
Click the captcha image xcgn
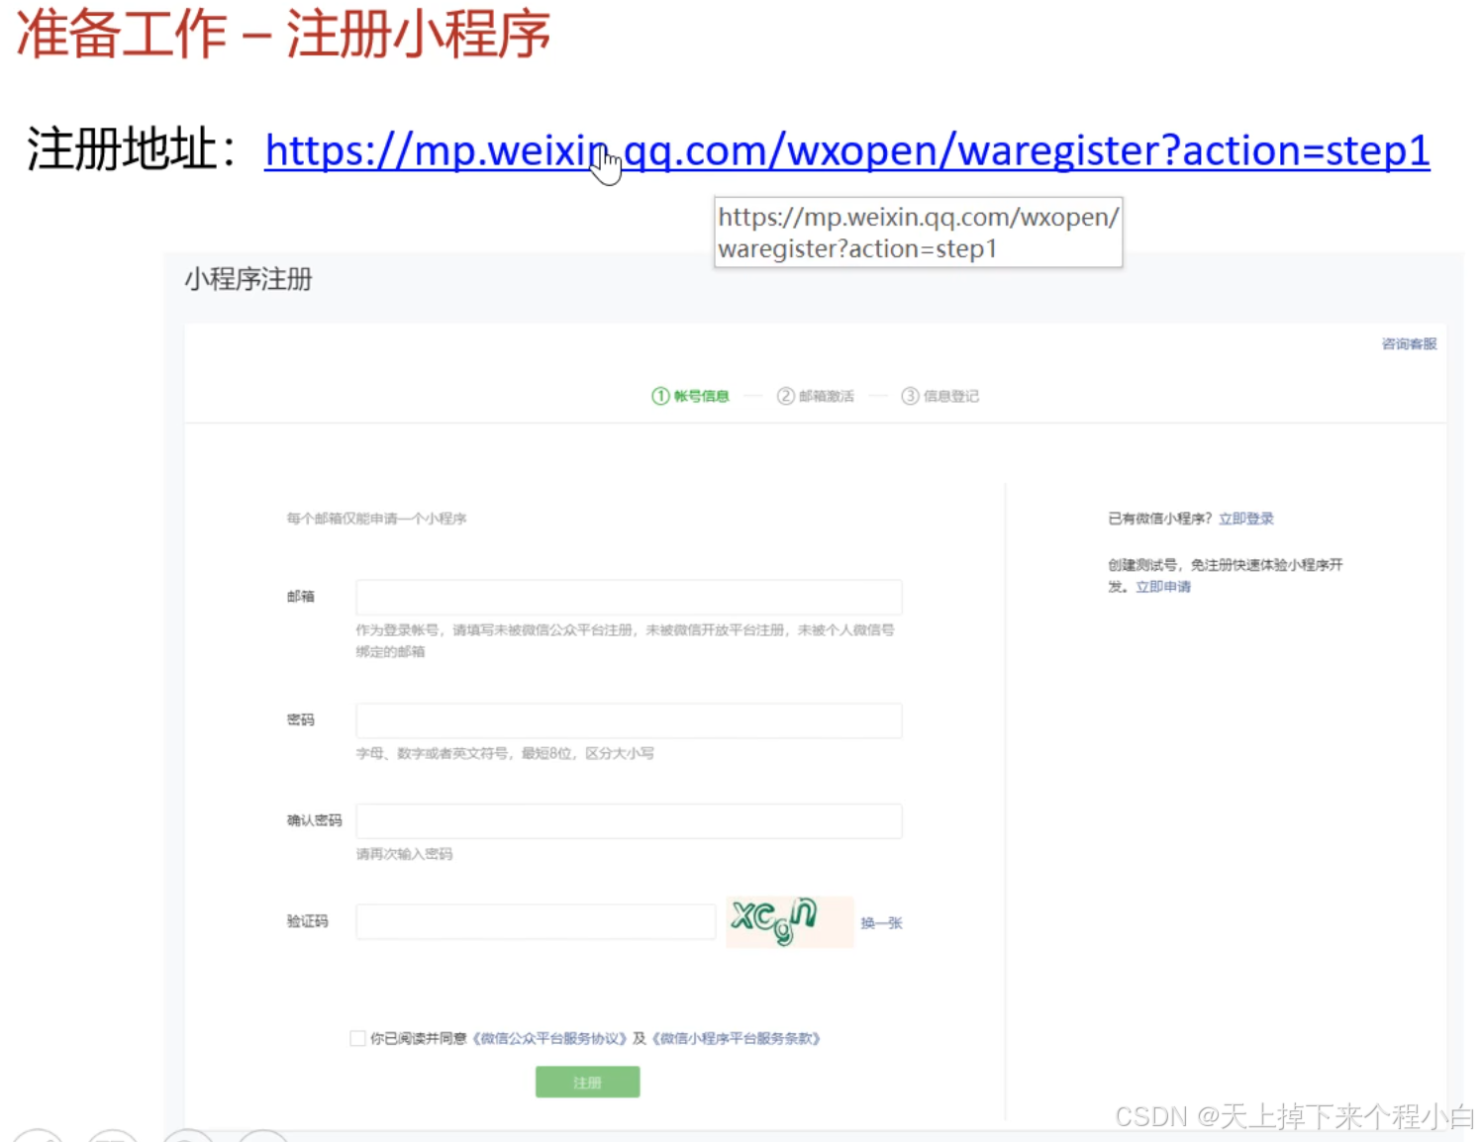790,921
